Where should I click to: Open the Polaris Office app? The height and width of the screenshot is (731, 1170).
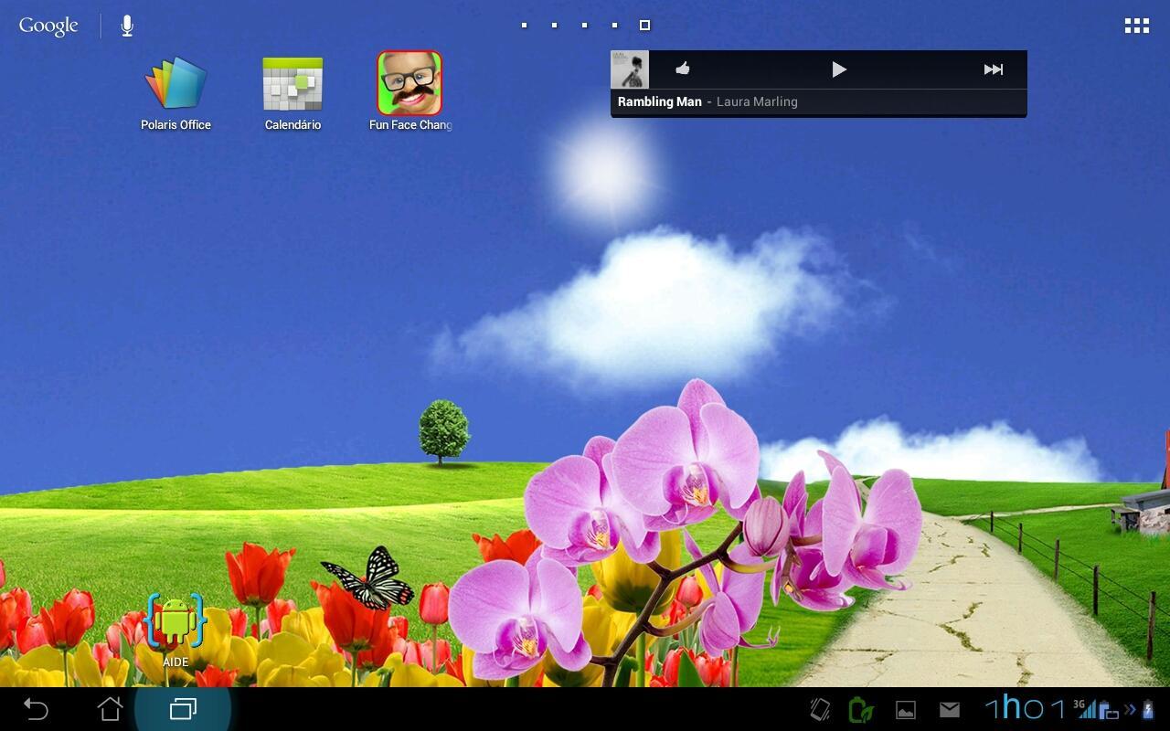175,87
